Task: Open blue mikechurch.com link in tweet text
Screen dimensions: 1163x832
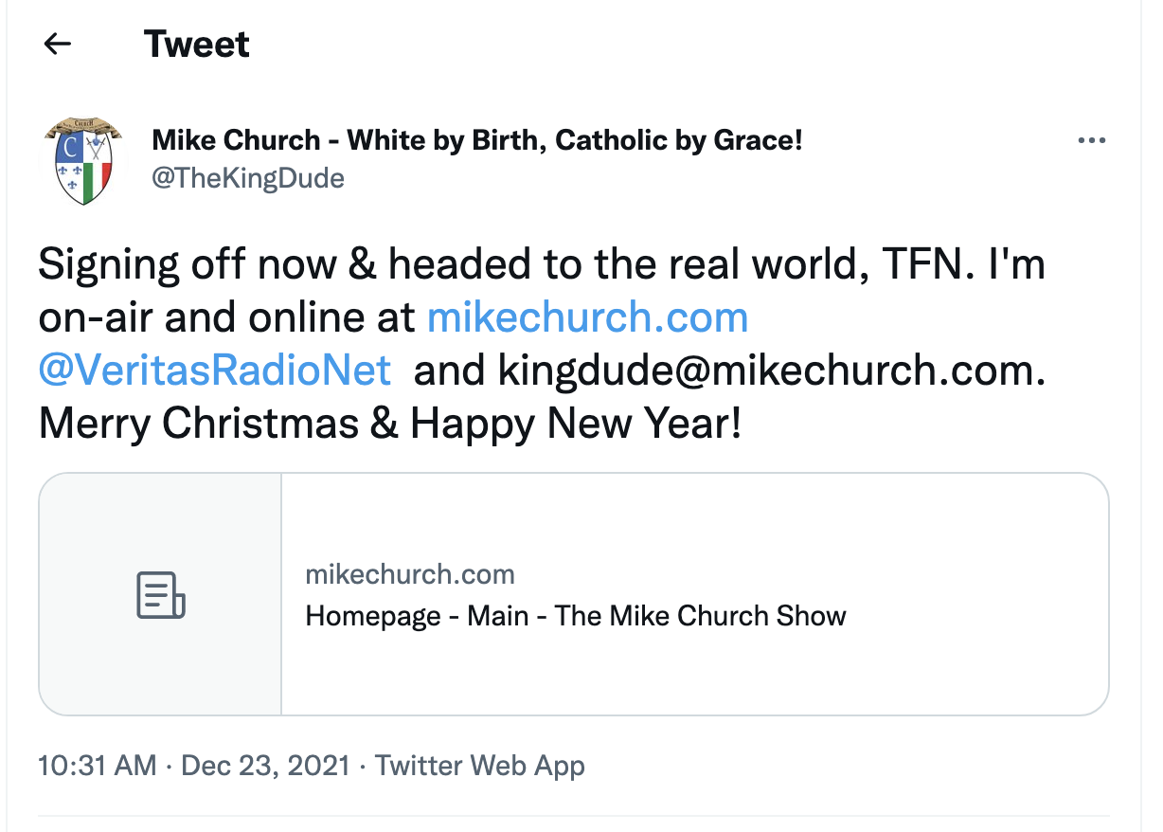Action: coord(587,317)
